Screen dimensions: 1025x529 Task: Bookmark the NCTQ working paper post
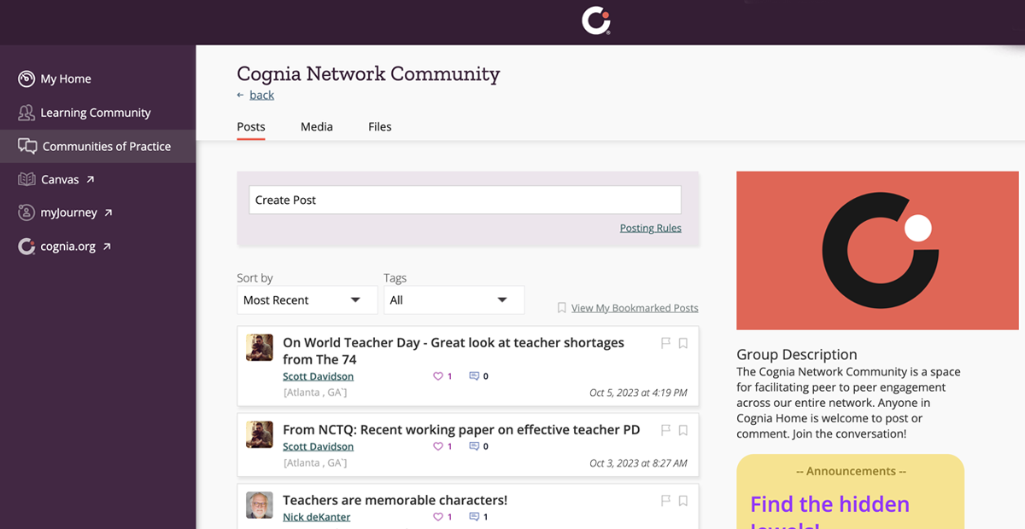pyautogui.click(x=683, y=431)
